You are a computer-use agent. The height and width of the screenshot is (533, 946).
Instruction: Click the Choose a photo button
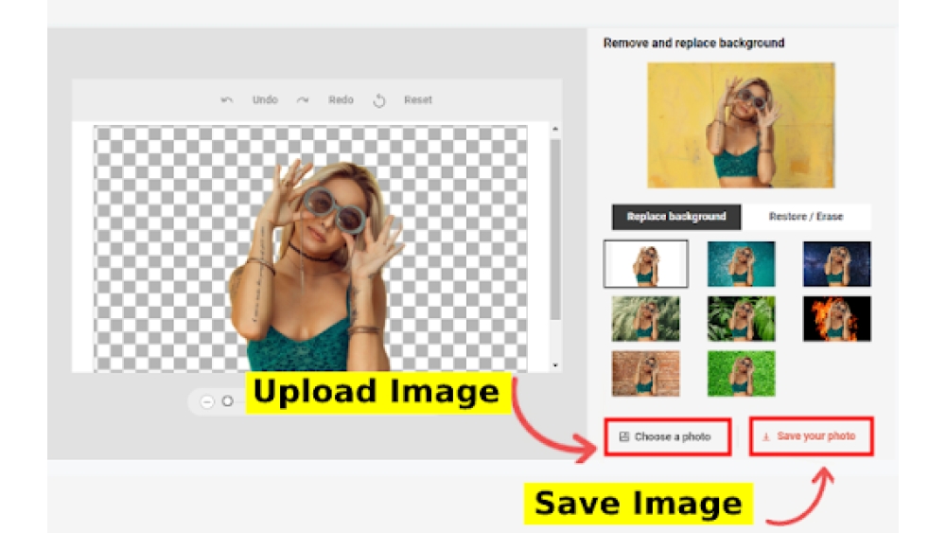click(668, 436)
